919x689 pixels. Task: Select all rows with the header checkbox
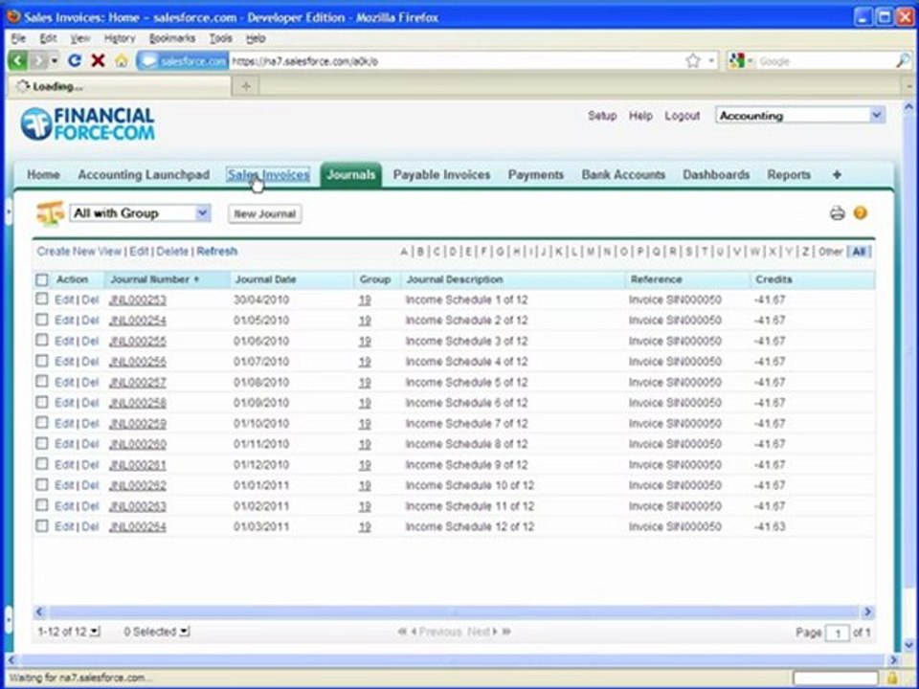tap(41, 279)
